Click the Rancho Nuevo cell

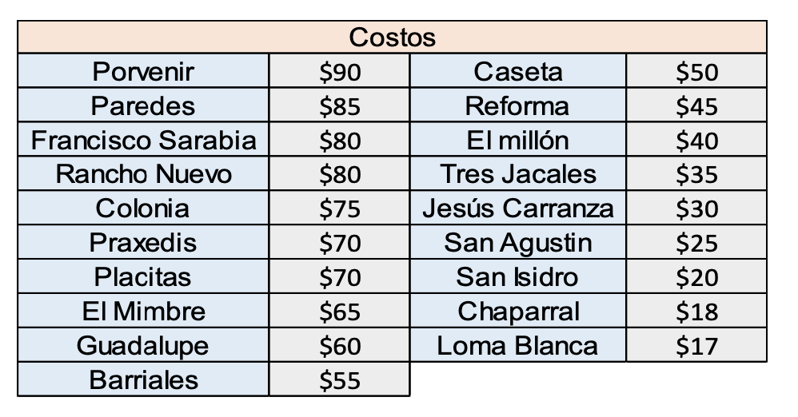(143, 173)
